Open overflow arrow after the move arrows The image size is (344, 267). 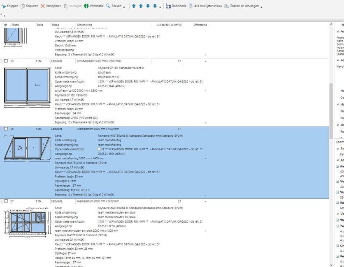(x=160, y=7)
